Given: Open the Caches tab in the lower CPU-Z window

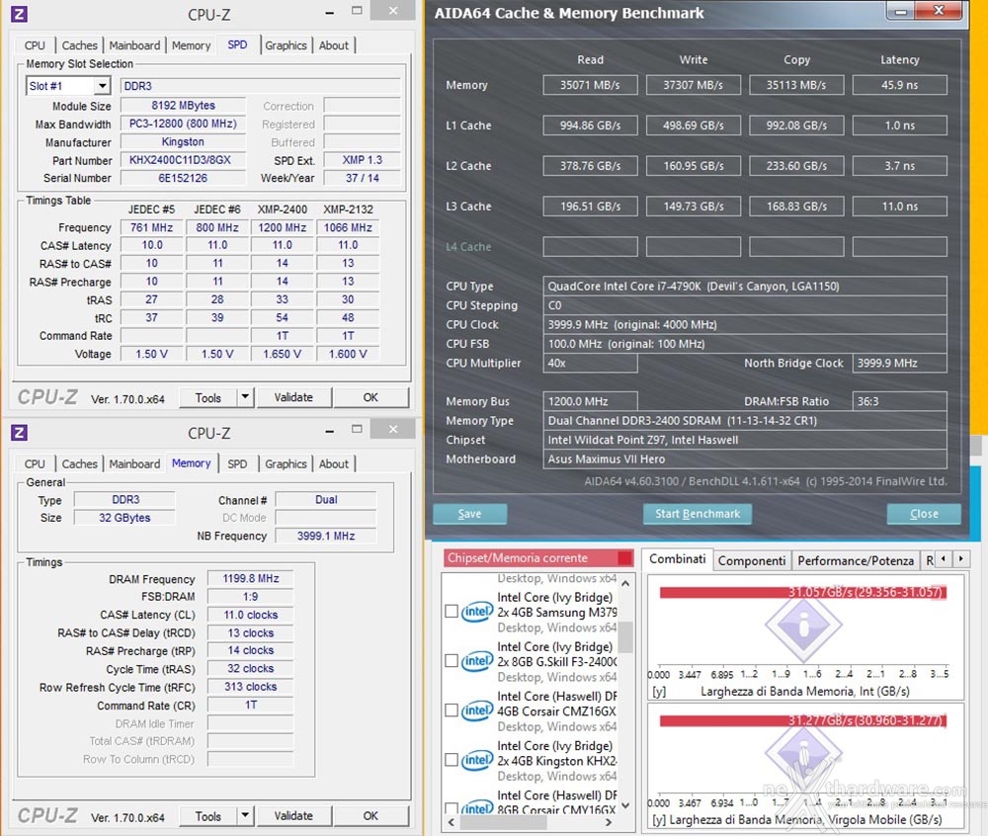Looking at the screenshot, I should [x=79, y=463].
